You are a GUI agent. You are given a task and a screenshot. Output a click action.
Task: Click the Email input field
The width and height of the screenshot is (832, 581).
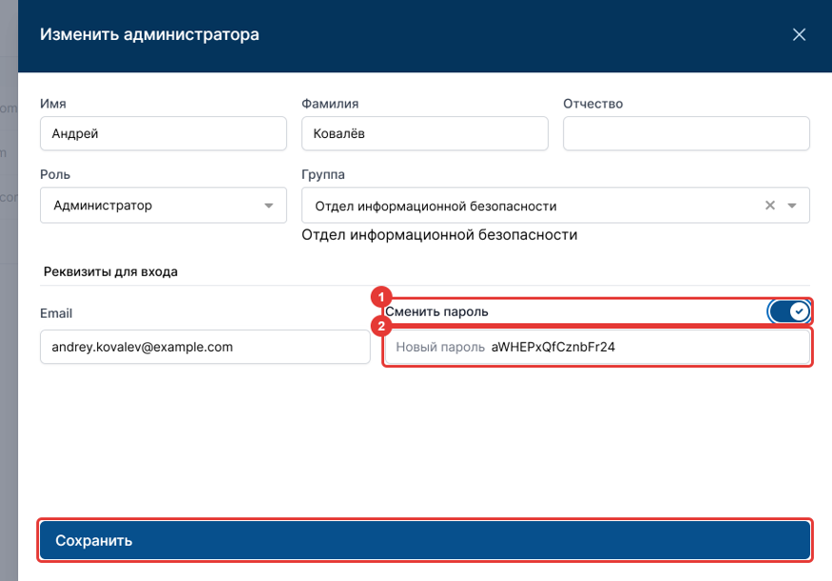coord(204,347)
